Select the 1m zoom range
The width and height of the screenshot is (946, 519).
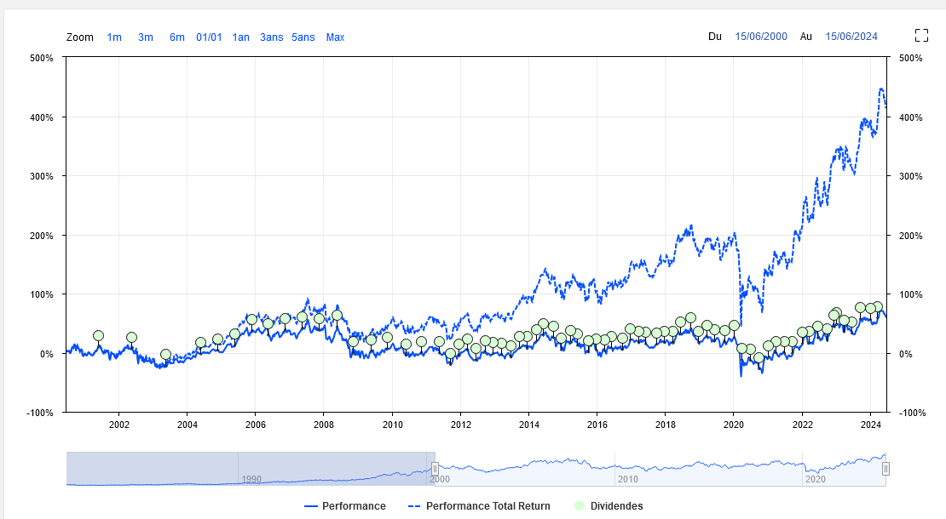114,37
